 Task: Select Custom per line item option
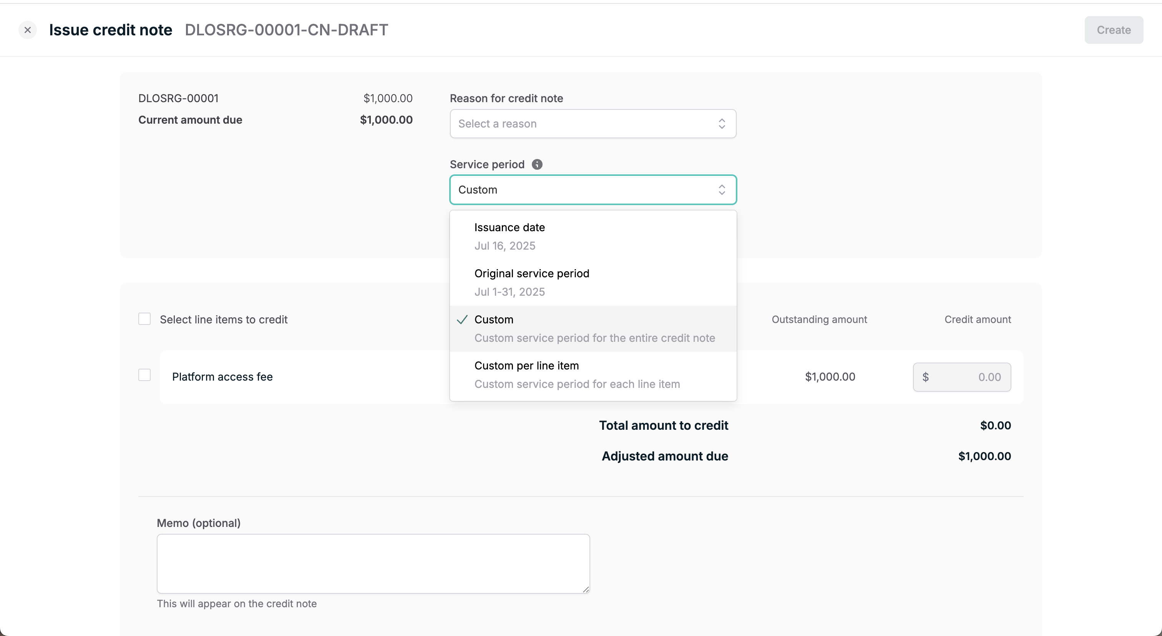pyautogui.click(x=593, y=374)
